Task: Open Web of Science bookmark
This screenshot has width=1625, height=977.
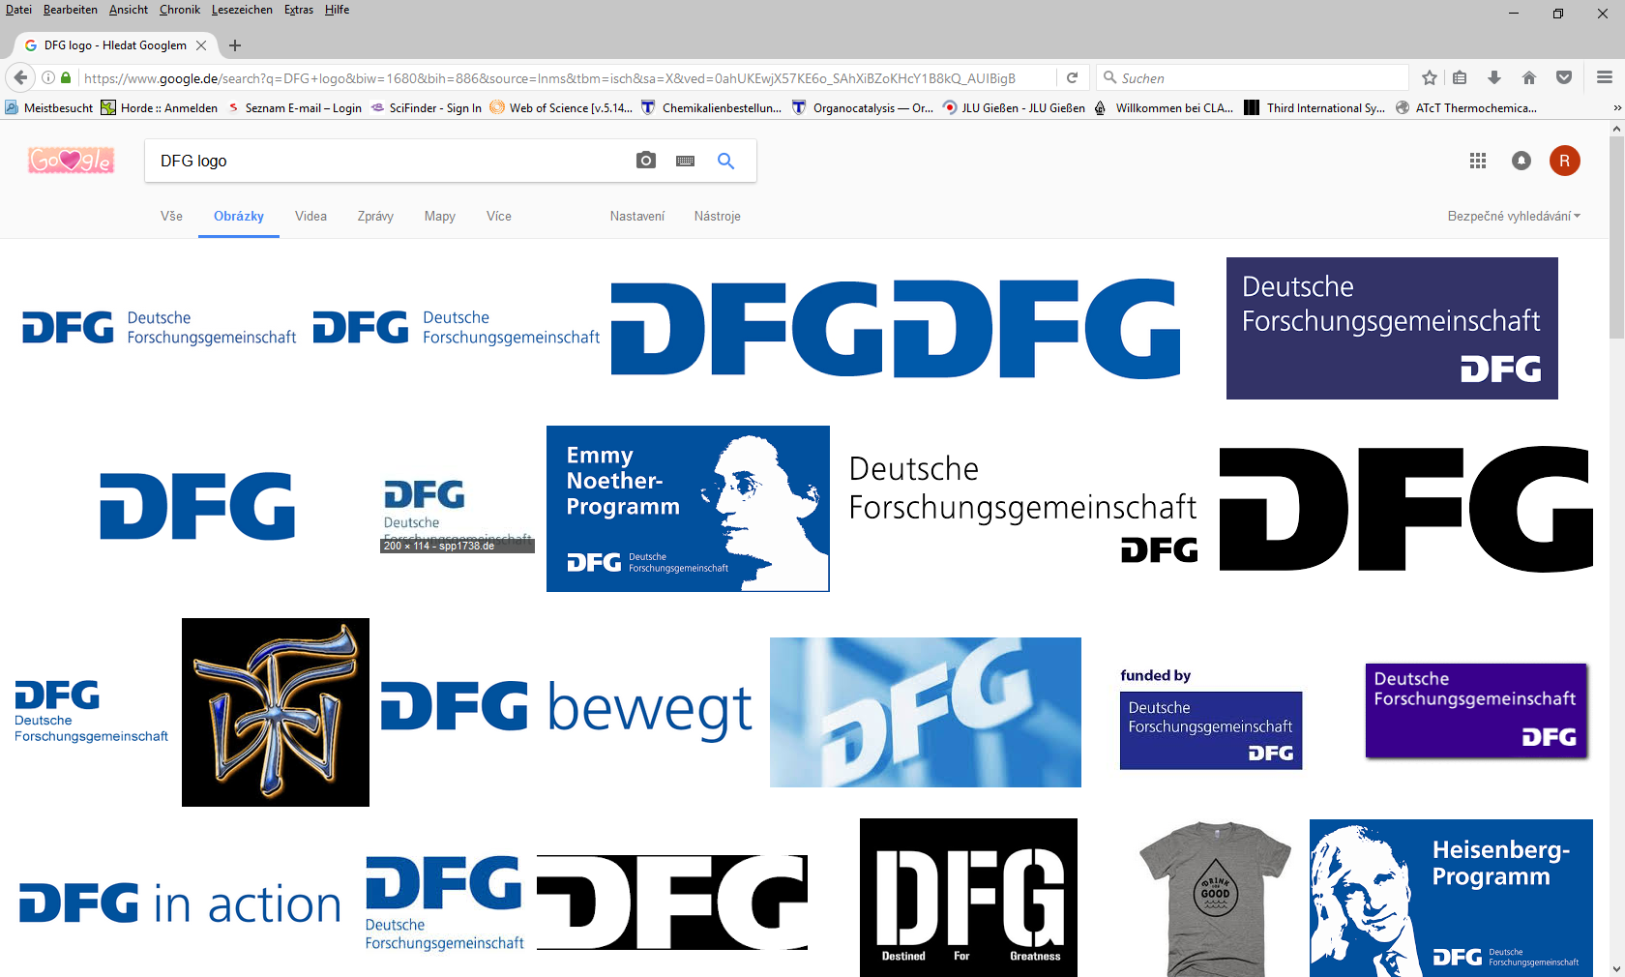Action: coord(561,108)
